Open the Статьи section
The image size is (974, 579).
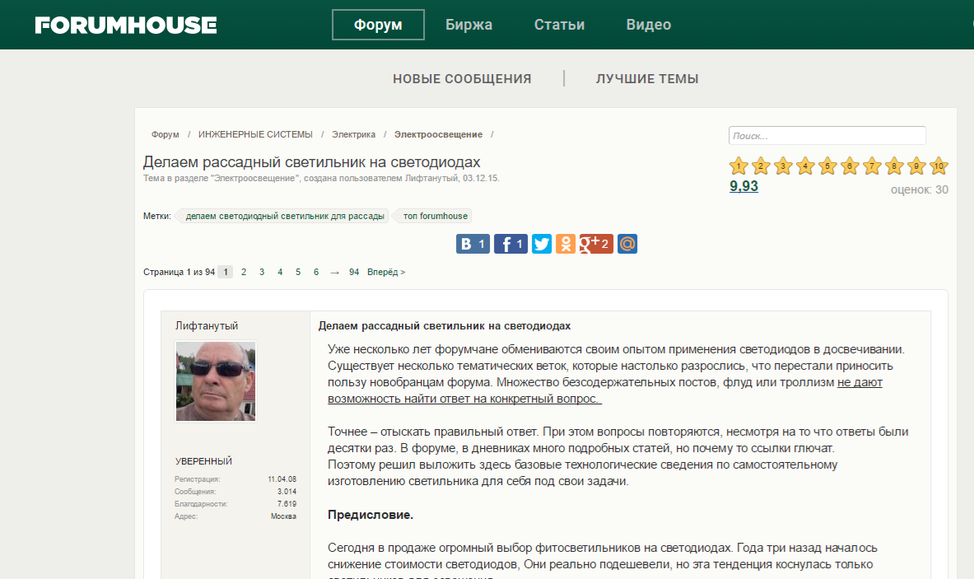pos(559,25)
